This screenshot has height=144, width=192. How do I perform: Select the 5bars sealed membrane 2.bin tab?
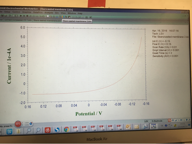tap(77, 21)
